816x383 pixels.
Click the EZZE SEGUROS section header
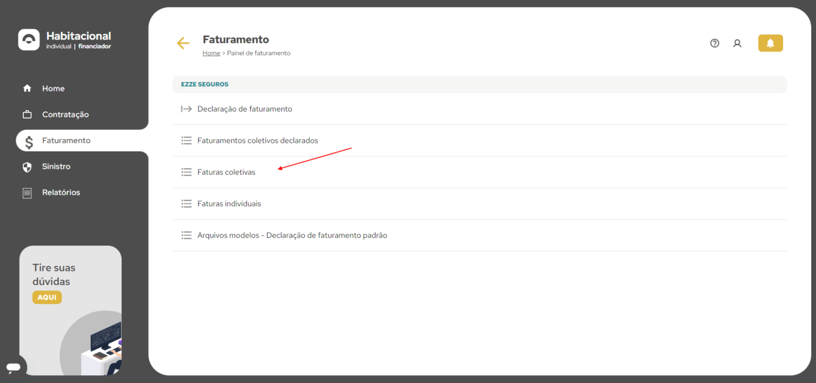pyautogui.click(x=480, y=84)
